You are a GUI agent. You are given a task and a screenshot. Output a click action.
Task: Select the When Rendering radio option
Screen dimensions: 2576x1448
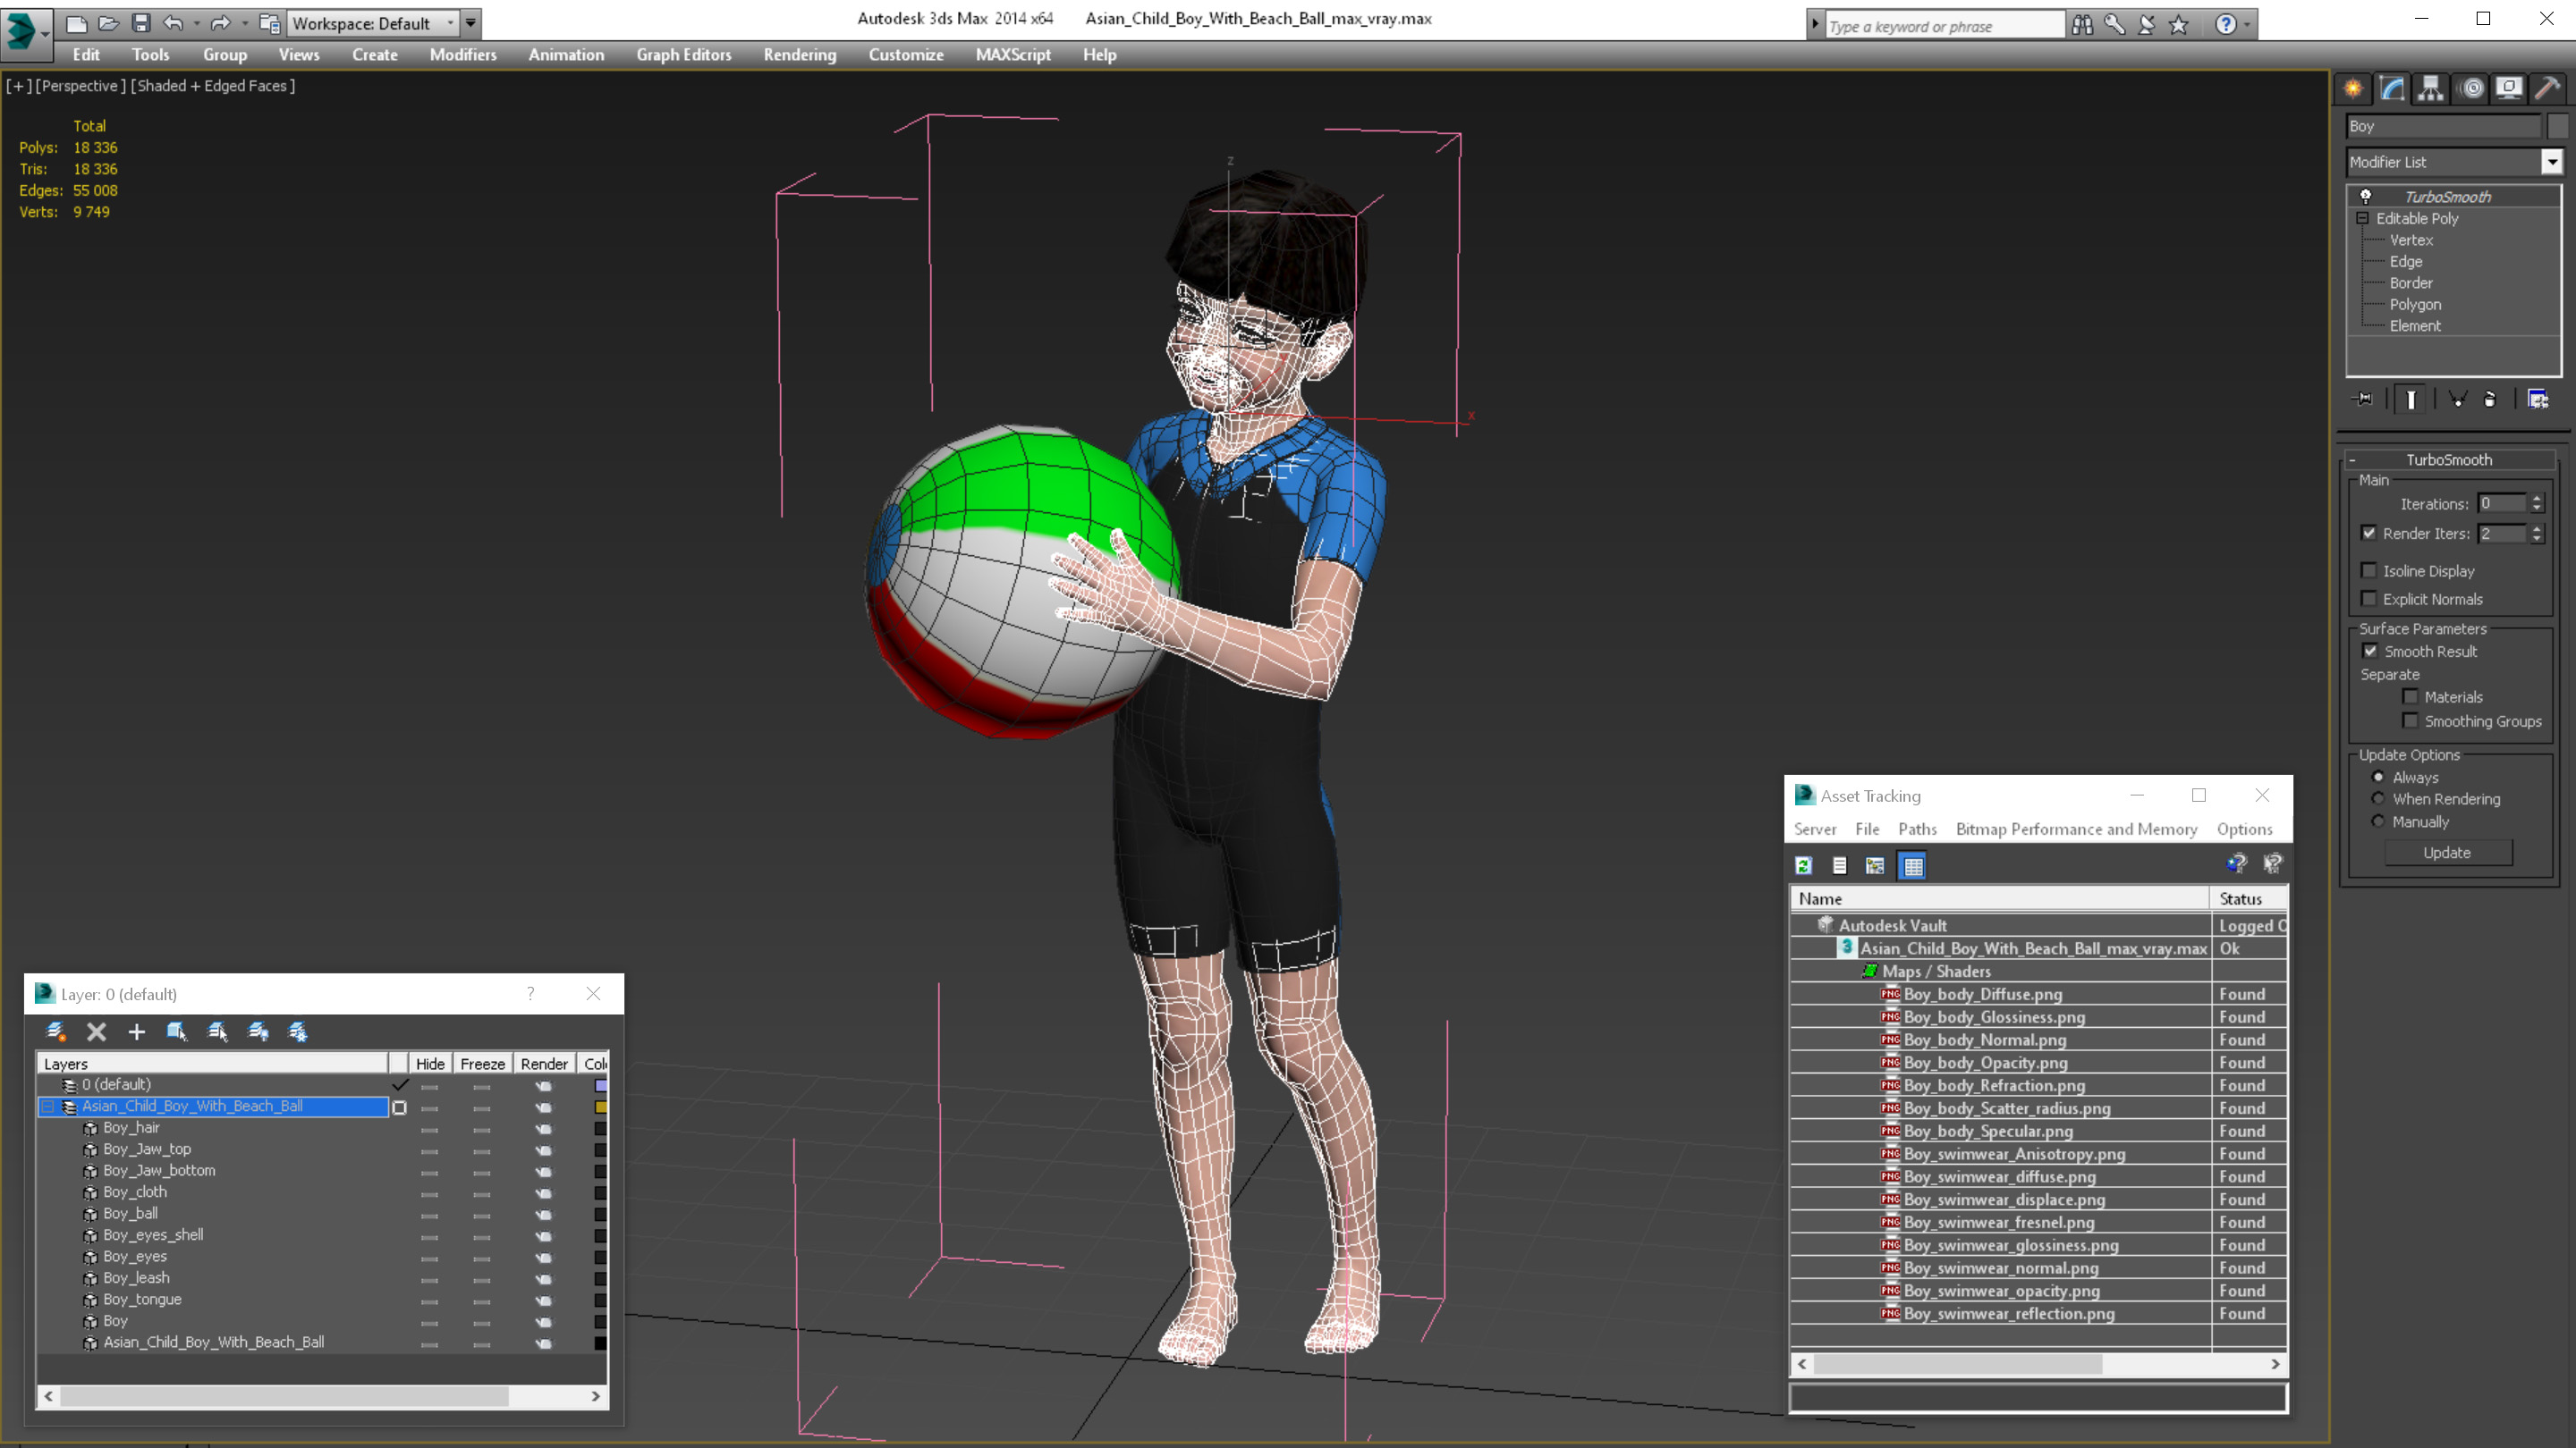click(x=2378, y=798)
